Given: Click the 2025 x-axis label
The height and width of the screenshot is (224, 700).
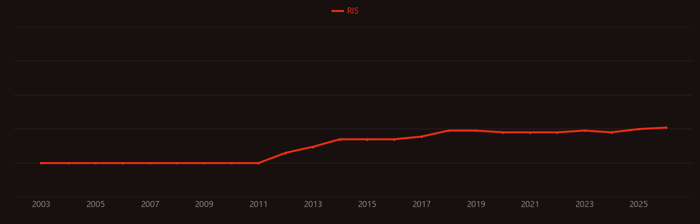Looking at the screenshot, I should pyautogui.click(x=638, y=204).
